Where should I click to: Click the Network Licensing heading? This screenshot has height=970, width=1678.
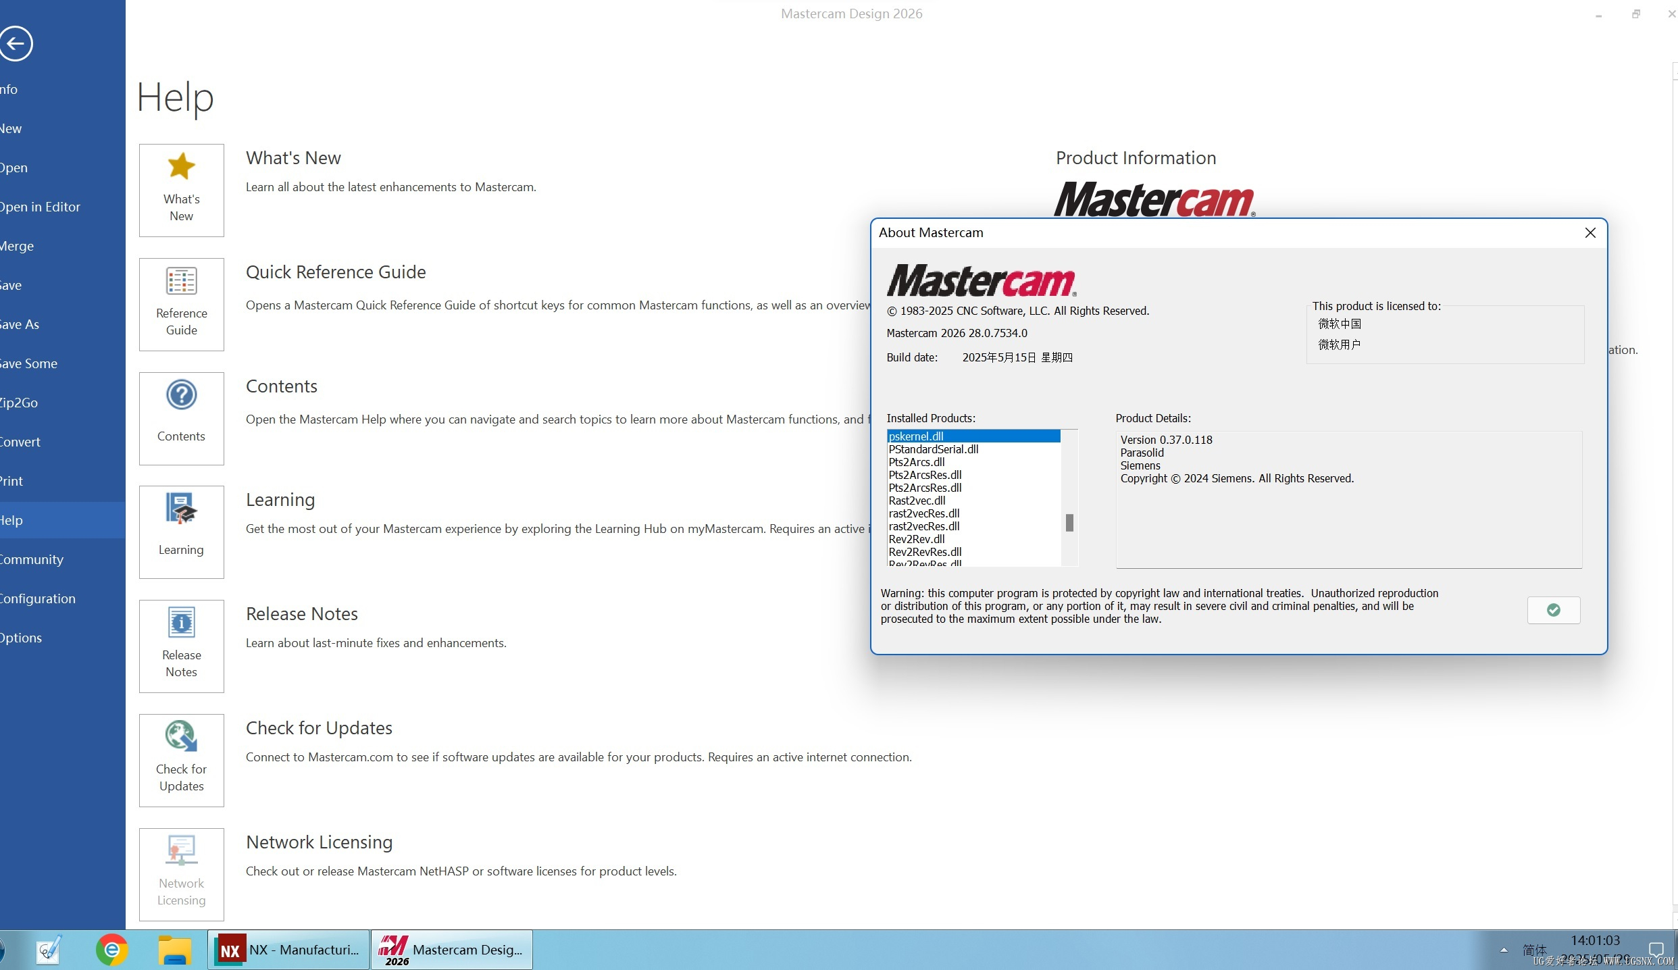pos(319,842)
